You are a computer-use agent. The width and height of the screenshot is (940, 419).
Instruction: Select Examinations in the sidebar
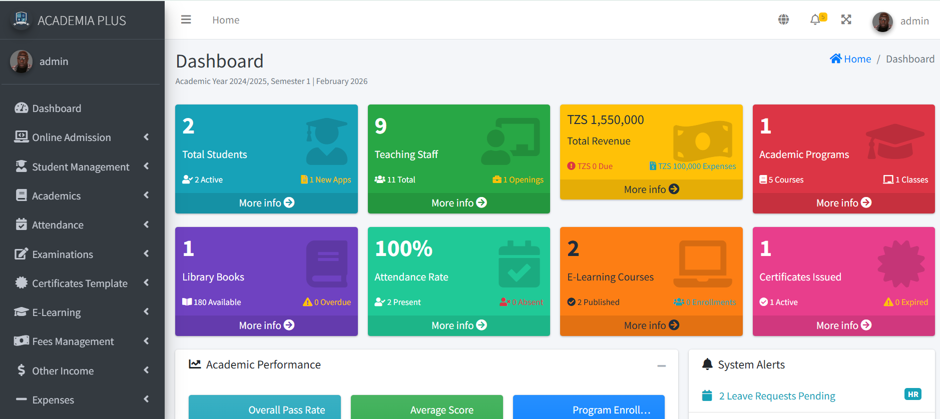coord(63,254)
